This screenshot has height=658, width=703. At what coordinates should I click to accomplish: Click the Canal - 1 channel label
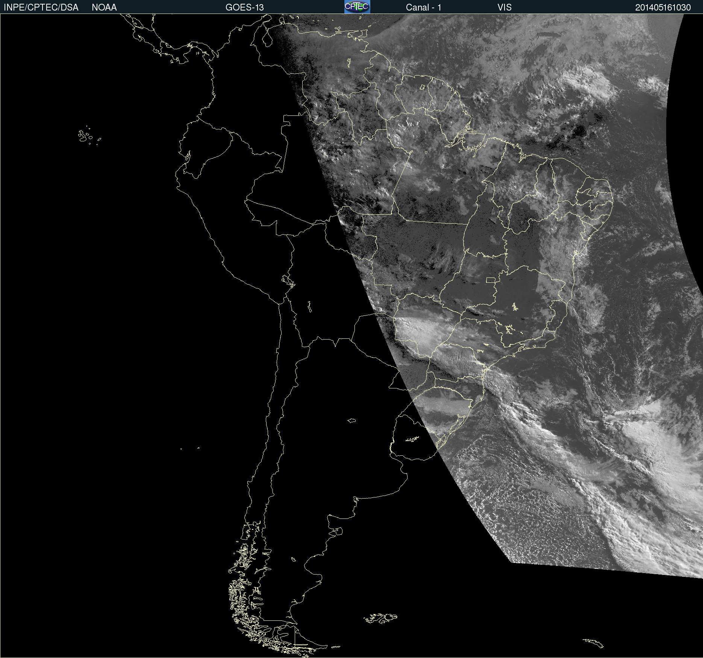[423, 8]
